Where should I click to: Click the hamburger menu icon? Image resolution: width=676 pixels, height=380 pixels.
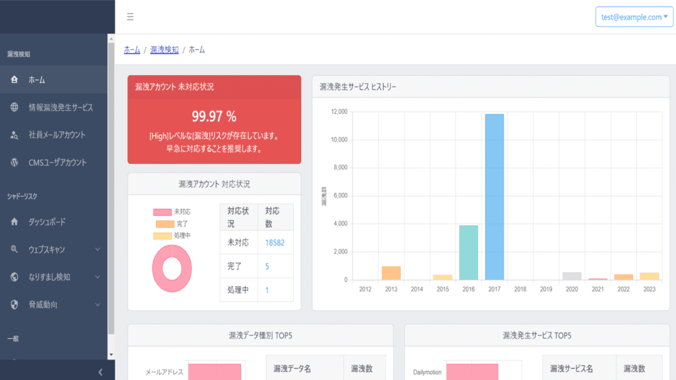(x=130, y=17)
